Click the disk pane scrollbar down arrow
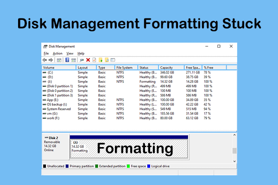Viewport: 278px width, 185px height. tap(234, 161)
